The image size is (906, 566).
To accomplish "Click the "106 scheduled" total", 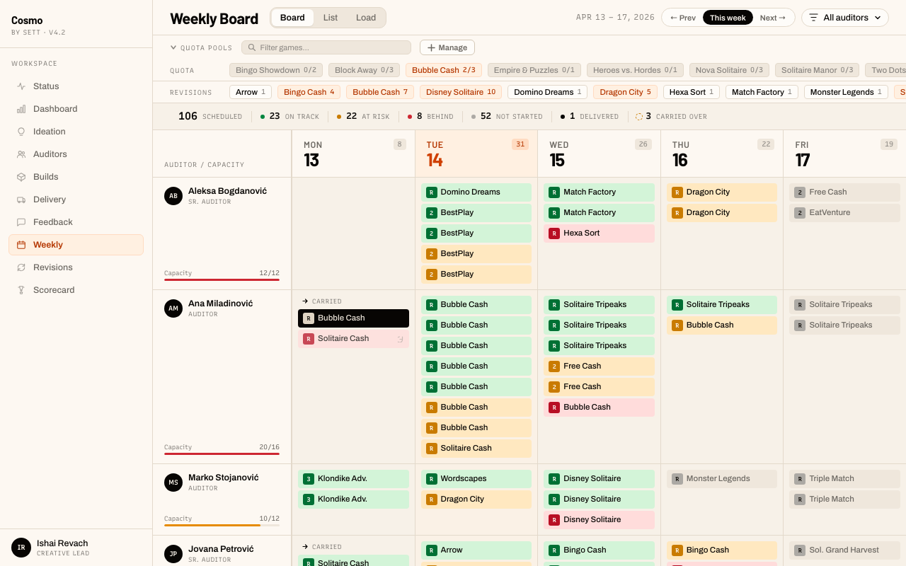I will point(210,116).
